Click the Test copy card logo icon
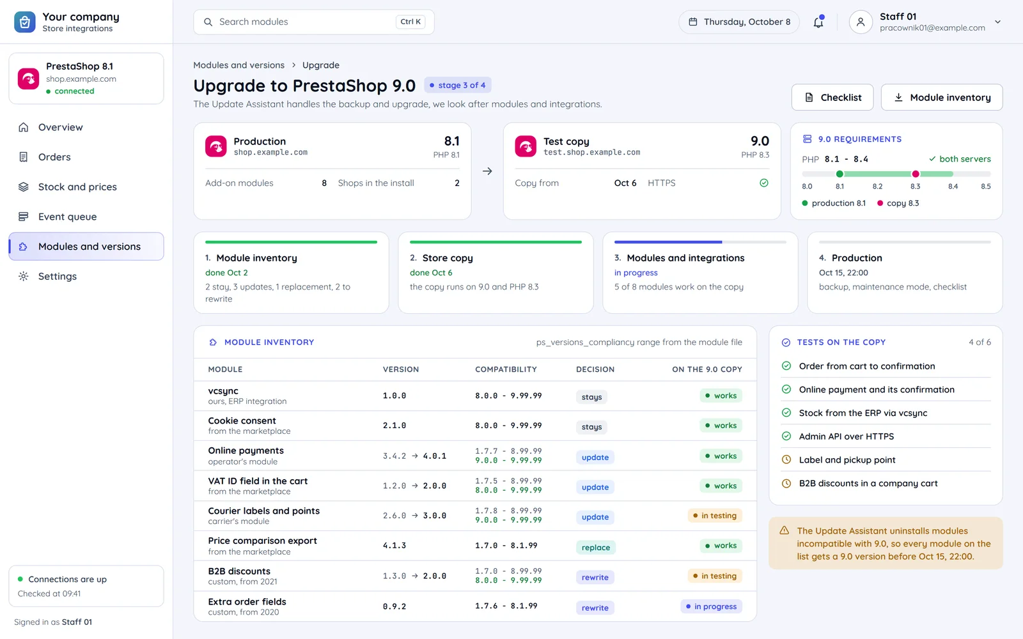Screen dimensions: 1023x639 coord(526,146)
